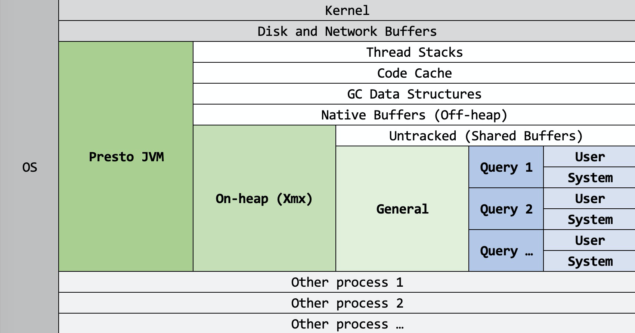Click the blue Query 1 block
635x333 pixels.
click(506, 167)
